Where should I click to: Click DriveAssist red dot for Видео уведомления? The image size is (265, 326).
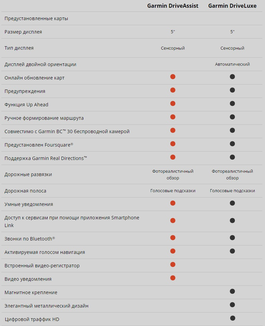click(x=173, y=278)
